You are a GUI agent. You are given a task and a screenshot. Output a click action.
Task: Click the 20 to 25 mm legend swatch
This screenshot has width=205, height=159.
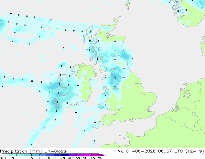pos(58,155)
